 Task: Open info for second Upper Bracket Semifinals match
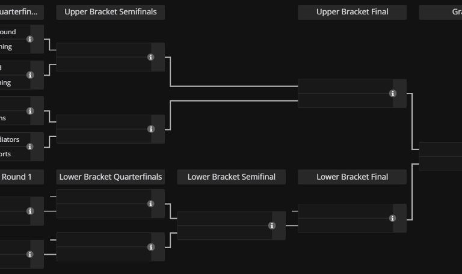click(150, 129)
